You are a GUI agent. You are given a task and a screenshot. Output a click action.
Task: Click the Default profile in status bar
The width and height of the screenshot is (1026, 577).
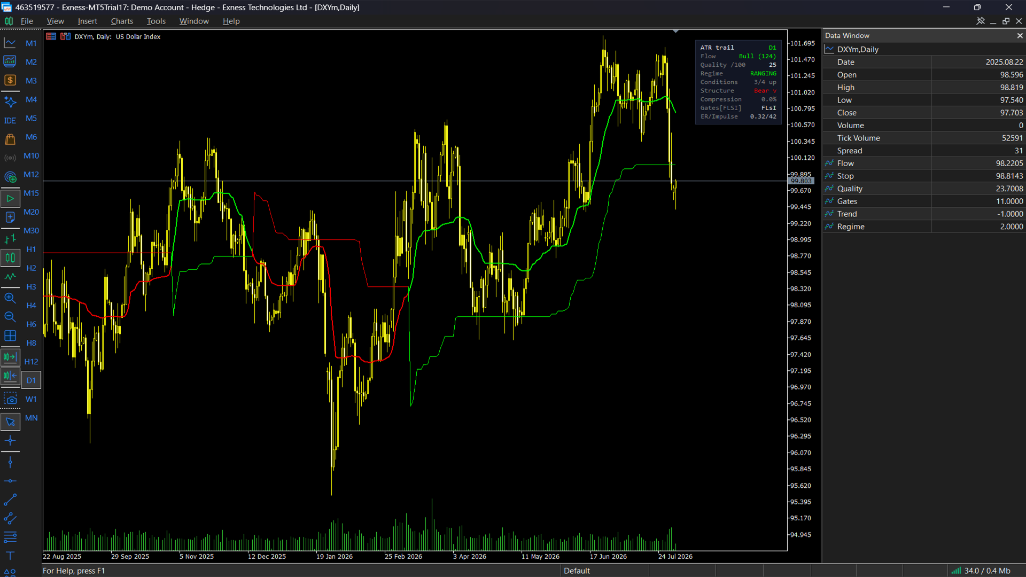pos(577,571)
